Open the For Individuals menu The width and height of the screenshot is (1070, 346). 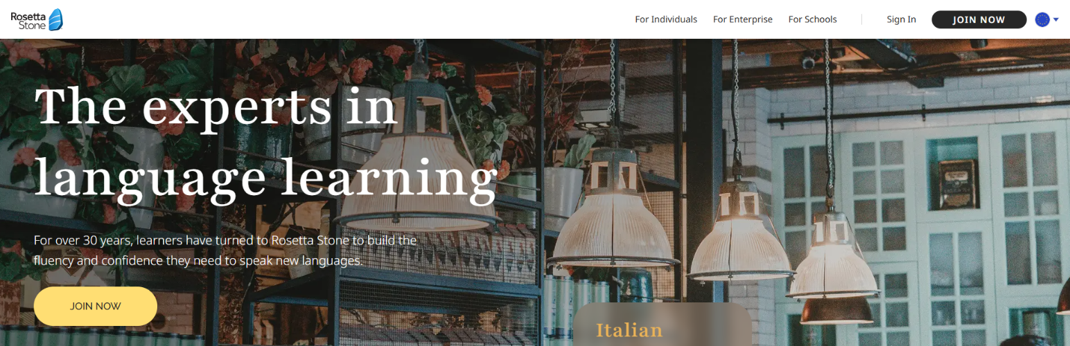[666, 19]
